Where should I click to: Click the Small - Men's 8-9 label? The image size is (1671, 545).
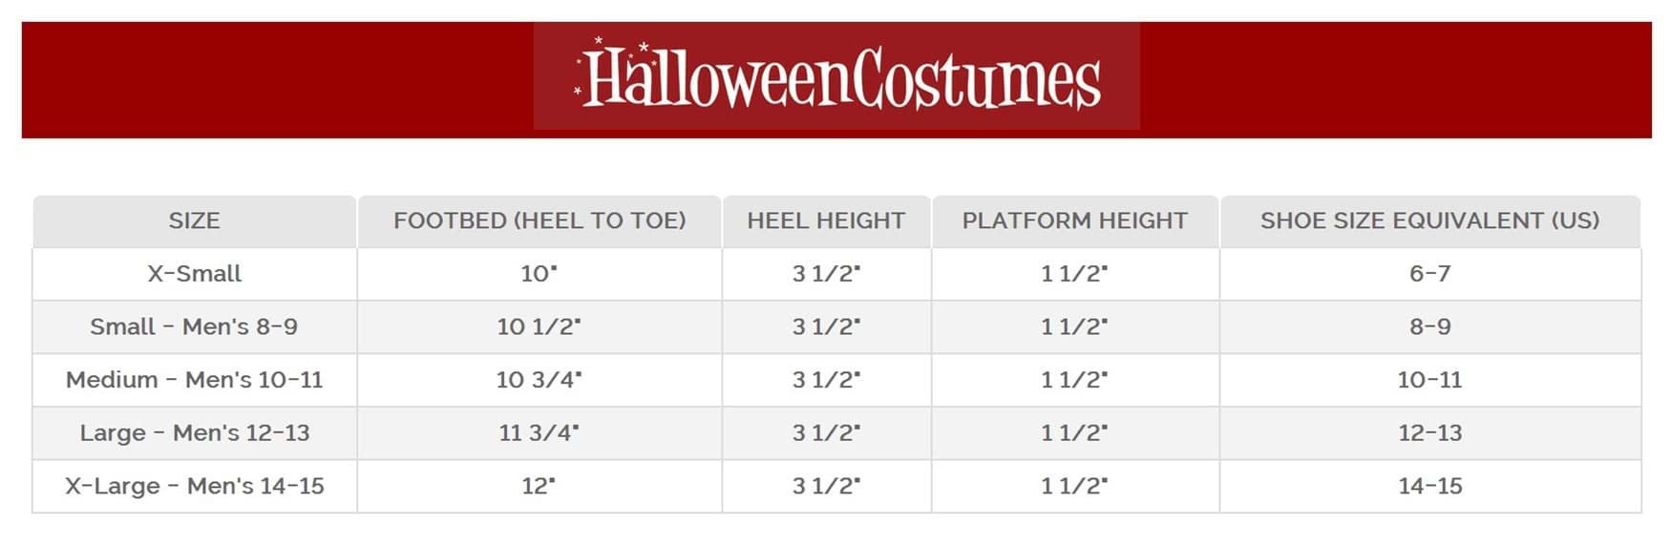pos(194,327)
